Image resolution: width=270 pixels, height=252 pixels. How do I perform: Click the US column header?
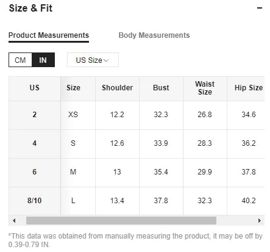coord(35,88)
